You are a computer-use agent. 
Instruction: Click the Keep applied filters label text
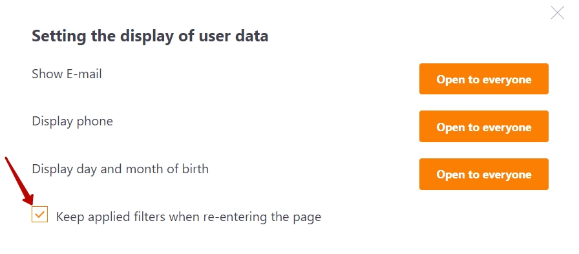(188, 217)
